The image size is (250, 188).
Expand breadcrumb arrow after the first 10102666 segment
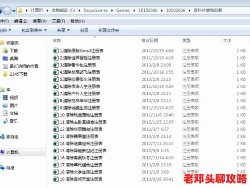[162, 11]
